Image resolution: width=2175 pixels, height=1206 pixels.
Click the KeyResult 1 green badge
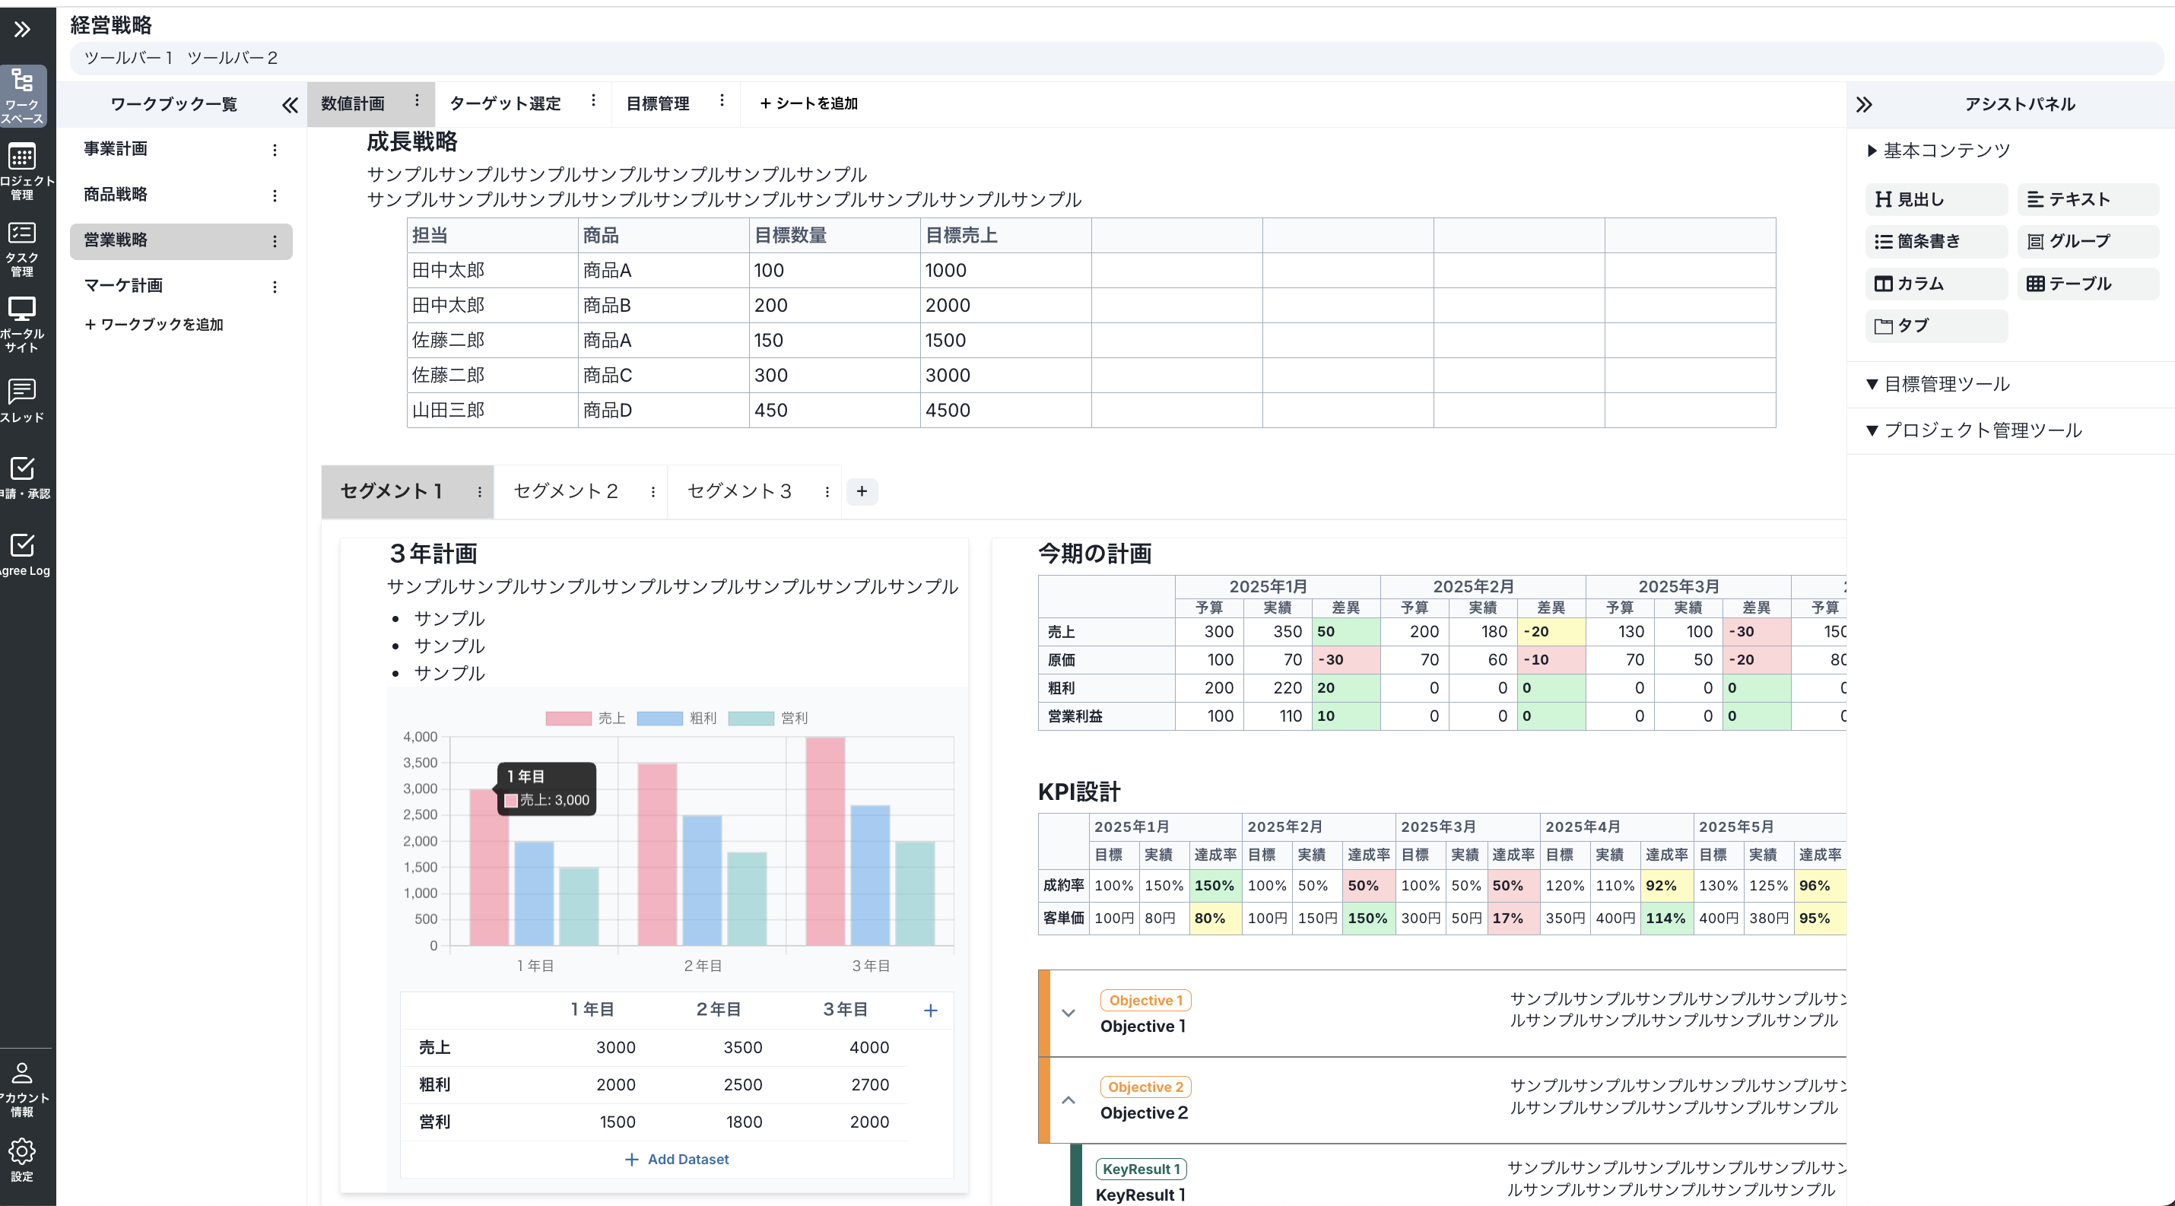point(1141,1169)
